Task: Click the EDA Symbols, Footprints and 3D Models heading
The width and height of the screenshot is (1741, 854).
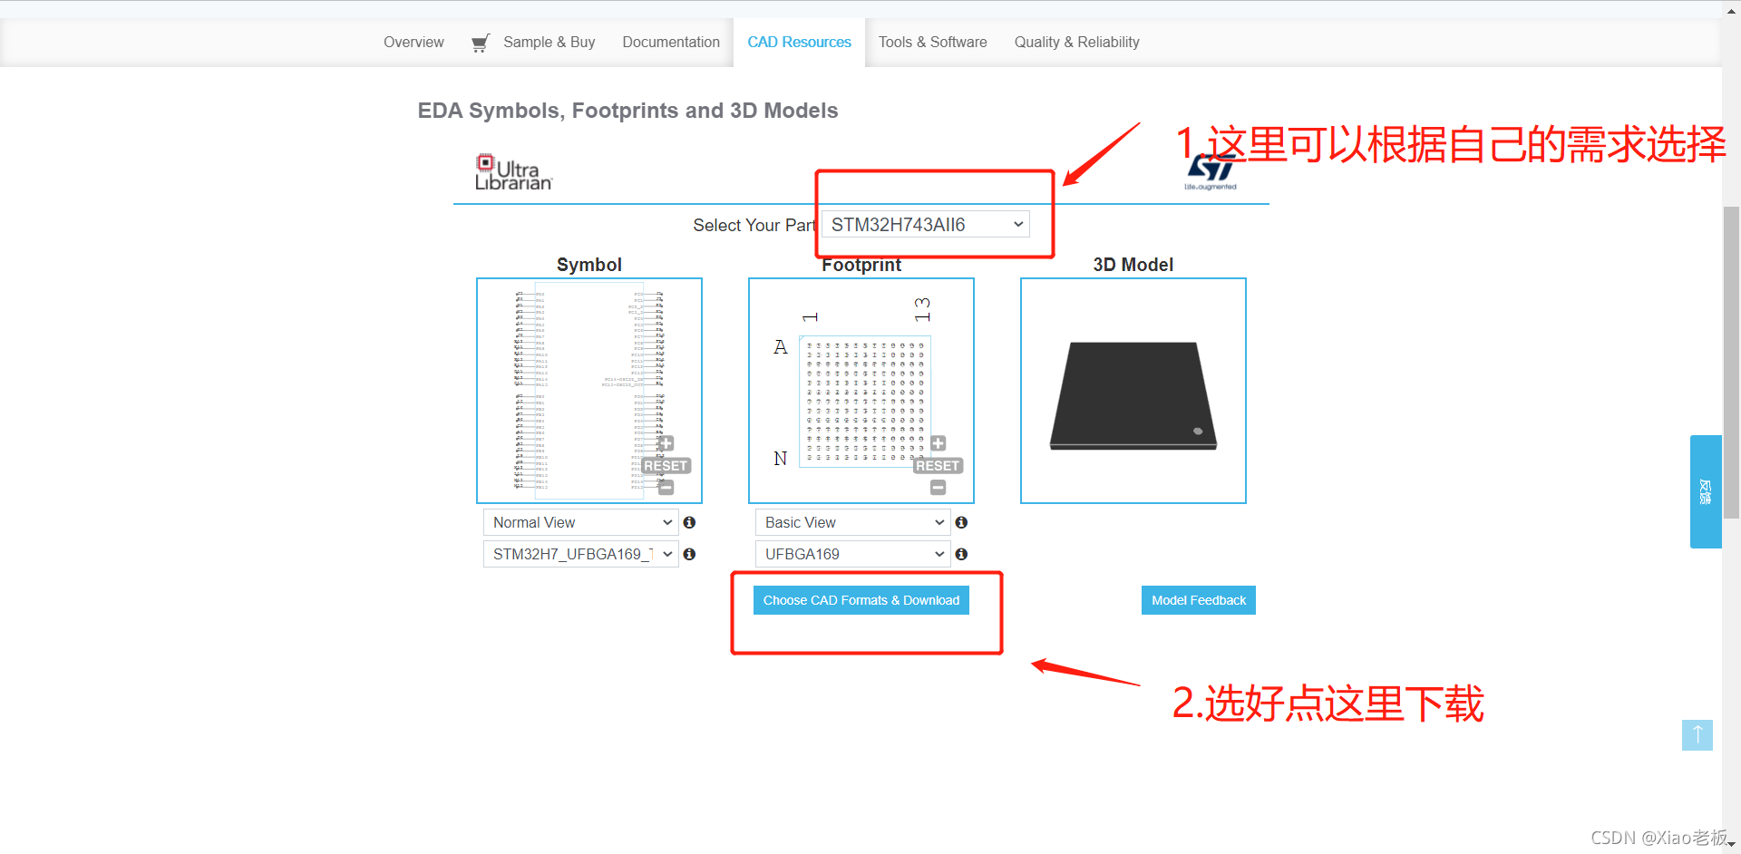Action: [627, 111]
